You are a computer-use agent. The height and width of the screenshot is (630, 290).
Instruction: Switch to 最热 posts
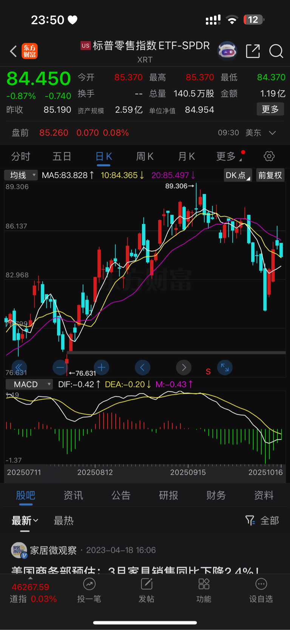[63, 521]
